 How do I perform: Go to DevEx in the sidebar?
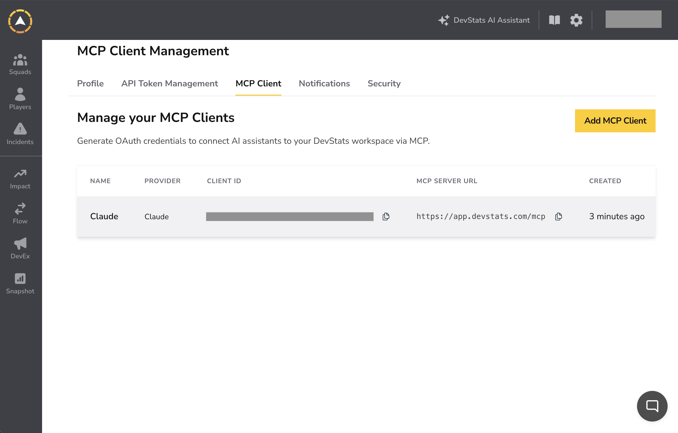click(x=20, y=248)
